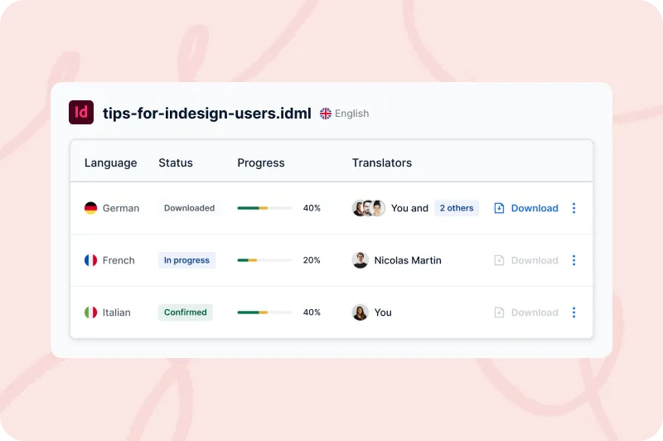Click the French flag icon
Viewport: 663px width, 441px height.
tap(90, 260)
